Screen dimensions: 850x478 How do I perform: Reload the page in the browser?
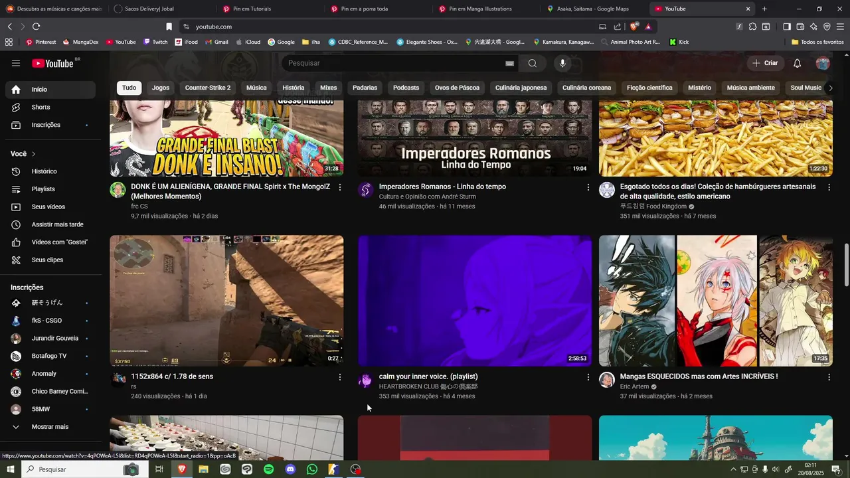coord(36,27)
